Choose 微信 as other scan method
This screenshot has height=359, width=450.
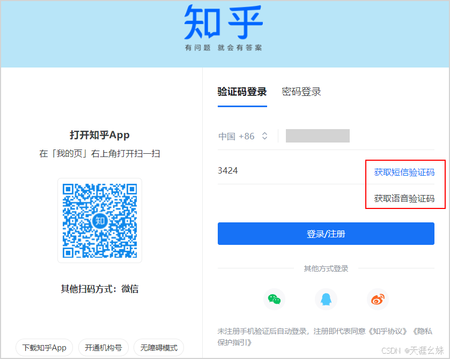click(x=130, y=289)
